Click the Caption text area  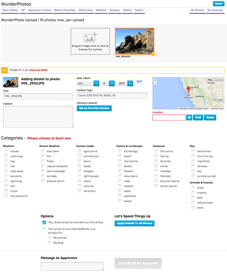tap(38, 117)
